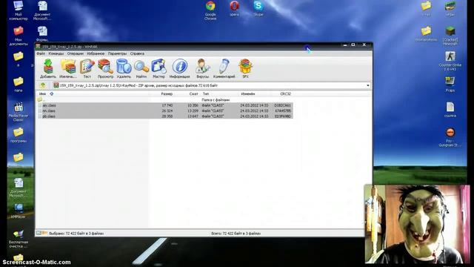This screenshot has width=474, height=267.
Task: Open the Избранное menu
Action: (96, 53)
